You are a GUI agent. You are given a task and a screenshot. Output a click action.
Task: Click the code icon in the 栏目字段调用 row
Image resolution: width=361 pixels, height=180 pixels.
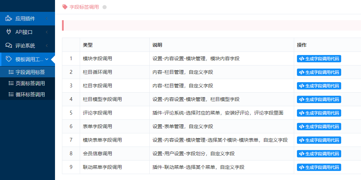(301, 86)
